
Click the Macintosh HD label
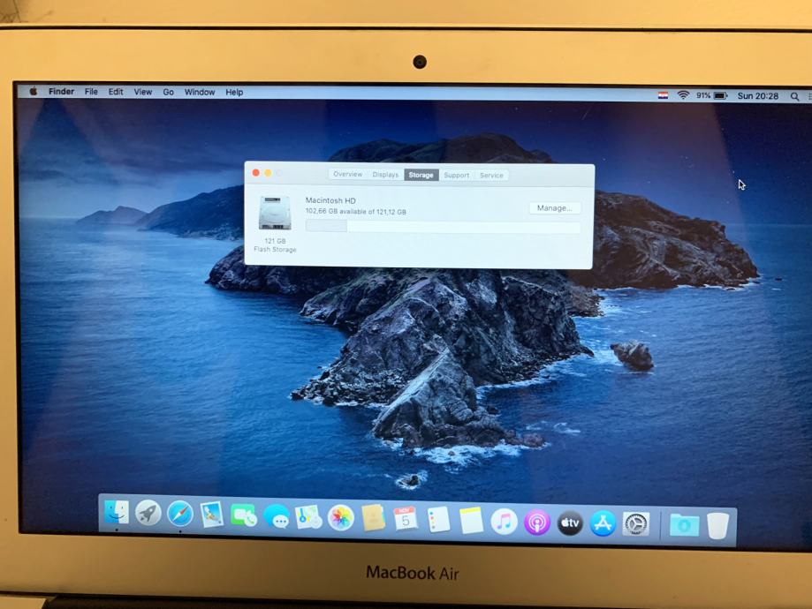pos(330,200)
